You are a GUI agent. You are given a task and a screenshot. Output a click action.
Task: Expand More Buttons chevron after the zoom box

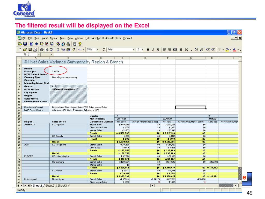[x=104, y=49]
